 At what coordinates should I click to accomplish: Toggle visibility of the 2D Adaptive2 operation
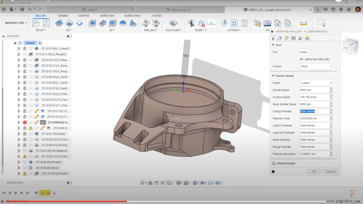tap(24, 150)
